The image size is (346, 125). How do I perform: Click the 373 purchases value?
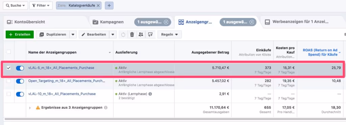268,68
